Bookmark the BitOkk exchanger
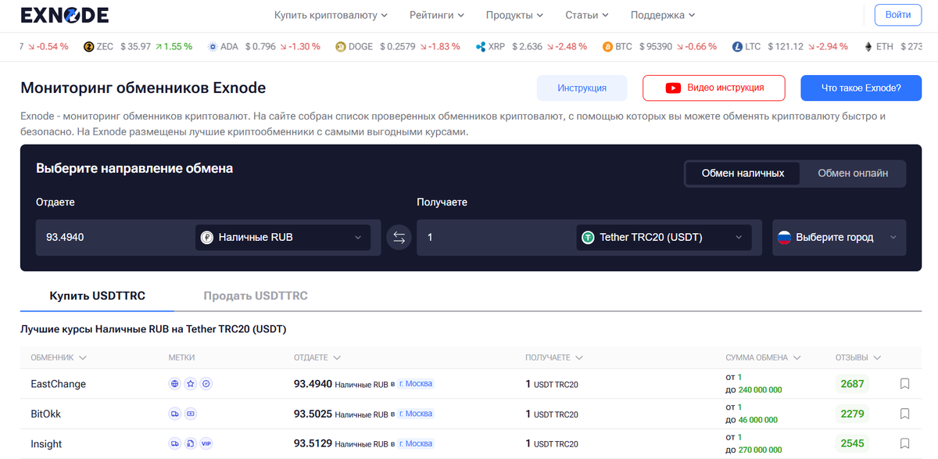Screen dimensions: 938x459 (x=904, y=414)
